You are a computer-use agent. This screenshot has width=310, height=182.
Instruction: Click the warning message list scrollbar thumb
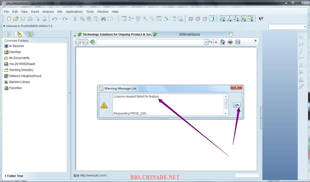(x=226, y=103)
